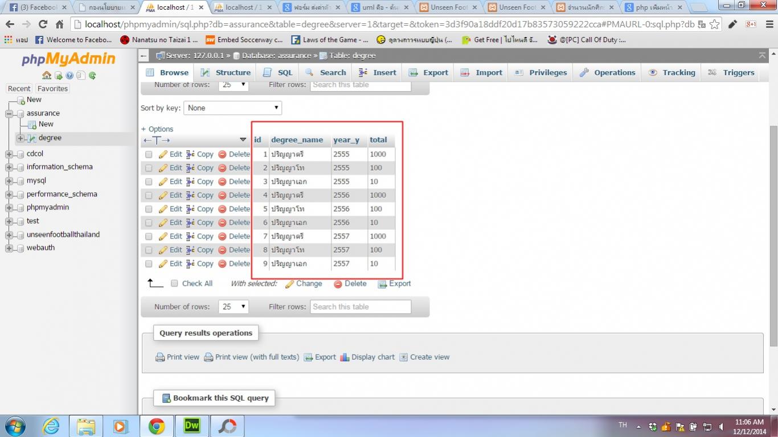Screen dimensions: 778x437
Task: Click the Recent tab in sidebar
Action: pyautogui.click(x=19, y=89)
